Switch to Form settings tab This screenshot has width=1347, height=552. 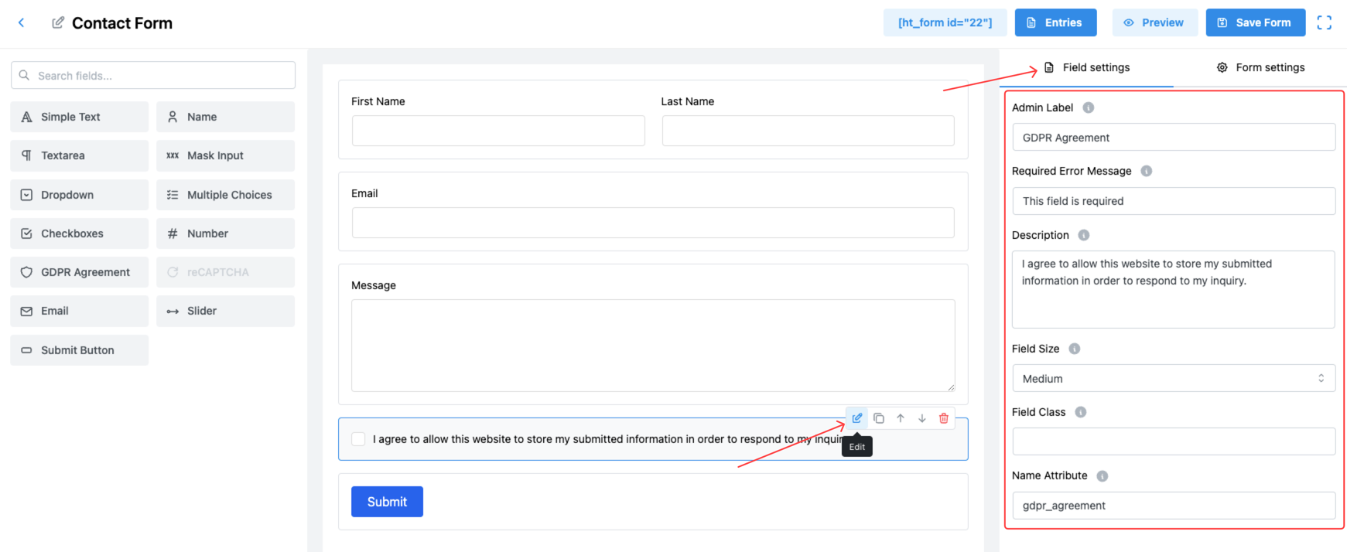[x=1260, y=68]
